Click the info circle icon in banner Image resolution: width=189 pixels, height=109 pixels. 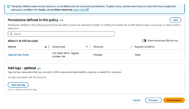(9, 6)
